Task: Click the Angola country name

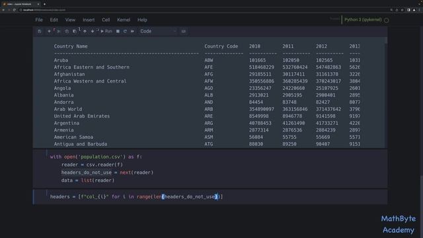Action: [x=62, y=88]
